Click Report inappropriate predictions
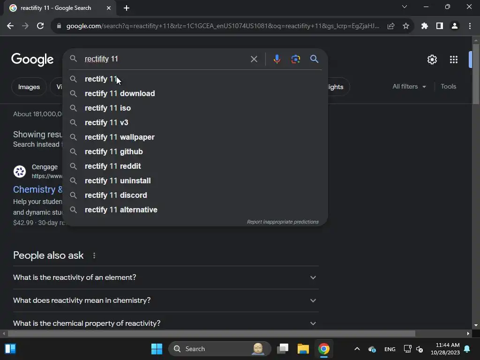The height and width of the screenshot is (360, 480). pos(283,222)
